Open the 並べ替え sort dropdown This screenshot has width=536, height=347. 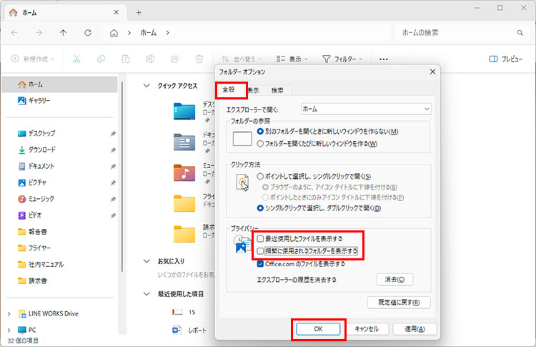(242, 59)
